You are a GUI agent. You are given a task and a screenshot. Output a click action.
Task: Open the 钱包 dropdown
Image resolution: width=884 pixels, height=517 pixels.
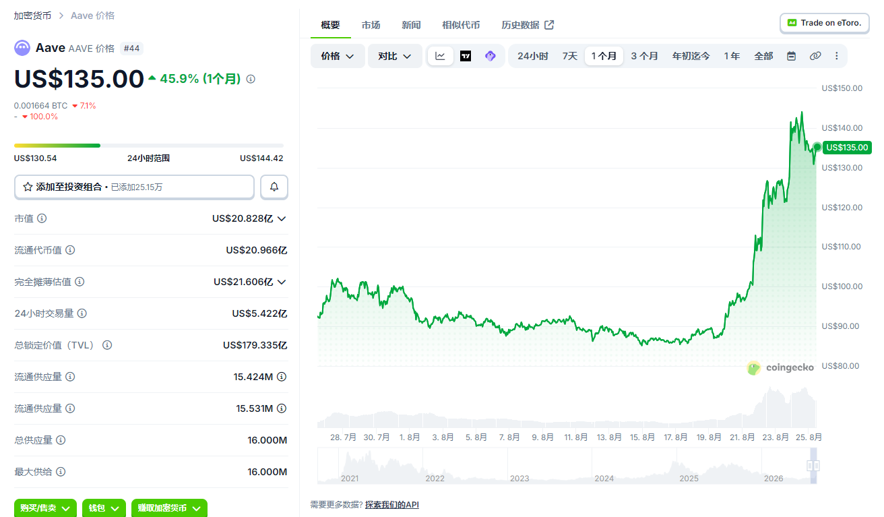(x=104, y=508)
